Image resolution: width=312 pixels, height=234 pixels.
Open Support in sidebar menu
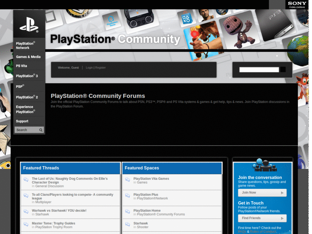pos(22,121)
